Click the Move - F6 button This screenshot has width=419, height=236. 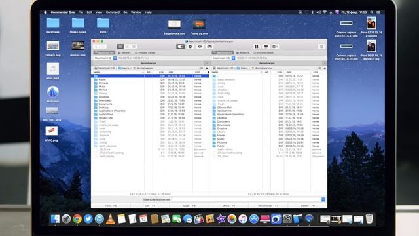pos(228,206)
